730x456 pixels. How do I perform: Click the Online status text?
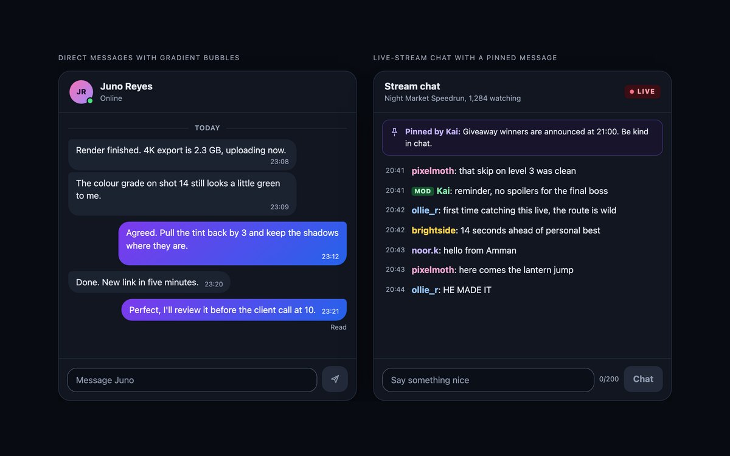click(111, 98)
